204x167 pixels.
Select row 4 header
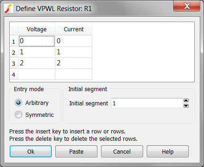[14, 74]
